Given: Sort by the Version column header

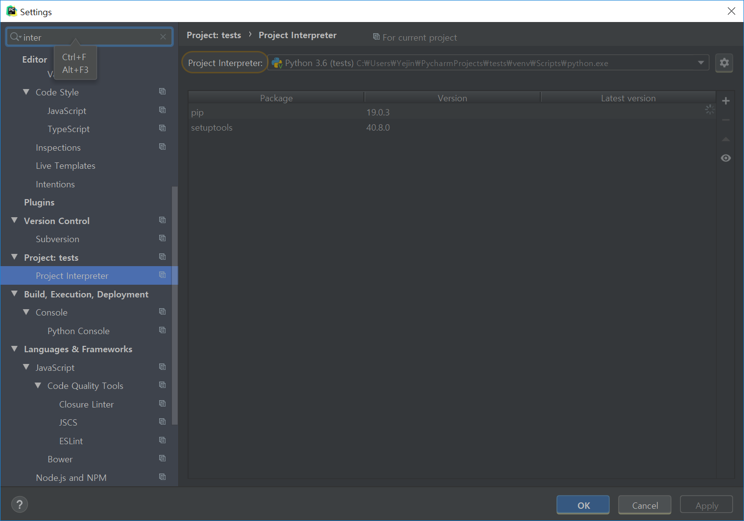Looking at the screenshot, I should point(452,98).
